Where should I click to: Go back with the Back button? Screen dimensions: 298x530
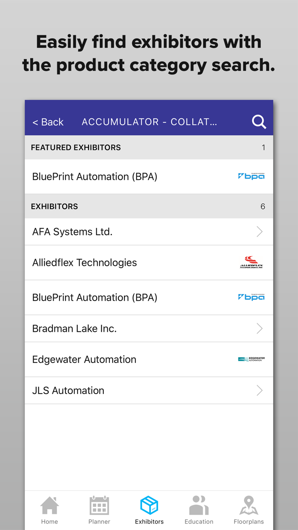pos(48,122)
